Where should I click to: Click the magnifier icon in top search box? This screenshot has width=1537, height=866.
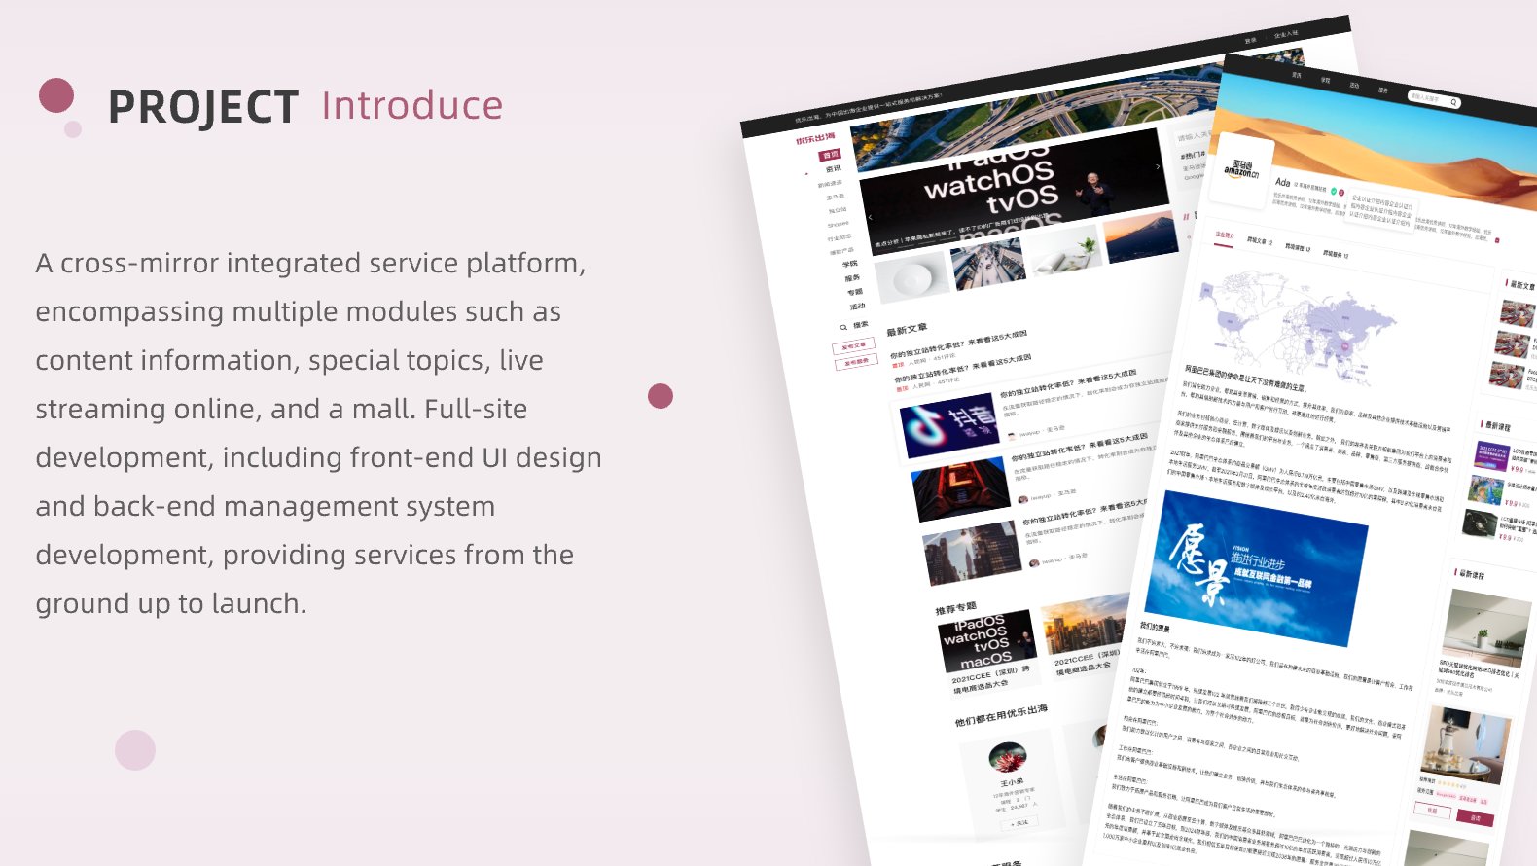point(1453,102)
